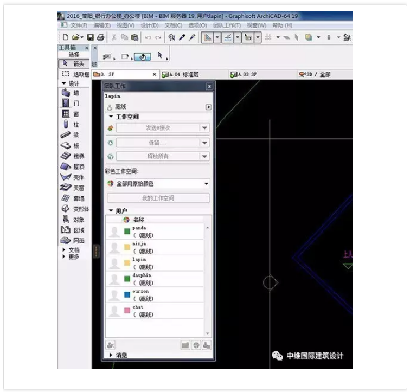Click the My Workspace button

(x=158, y=198)
